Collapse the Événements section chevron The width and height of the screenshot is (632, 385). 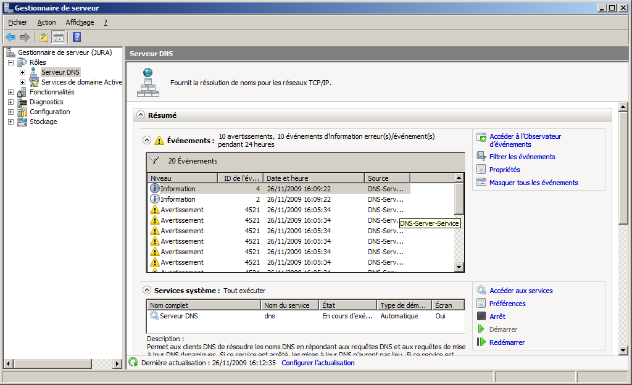point(147,140)
